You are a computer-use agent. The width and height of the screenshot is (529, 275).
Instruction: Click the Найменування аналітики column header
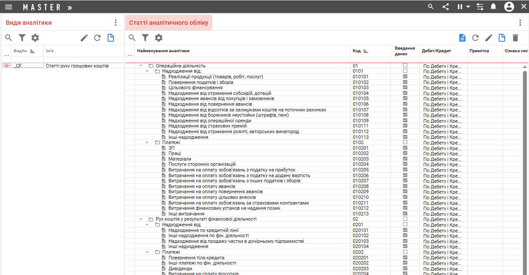(x=163, y=51)
